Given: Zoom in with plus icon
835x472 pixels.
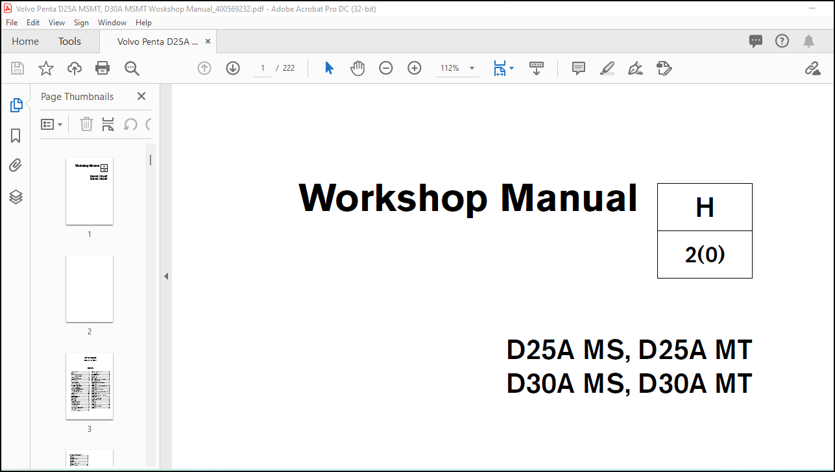Looking at the screenshot, I should tap(415, 68).
